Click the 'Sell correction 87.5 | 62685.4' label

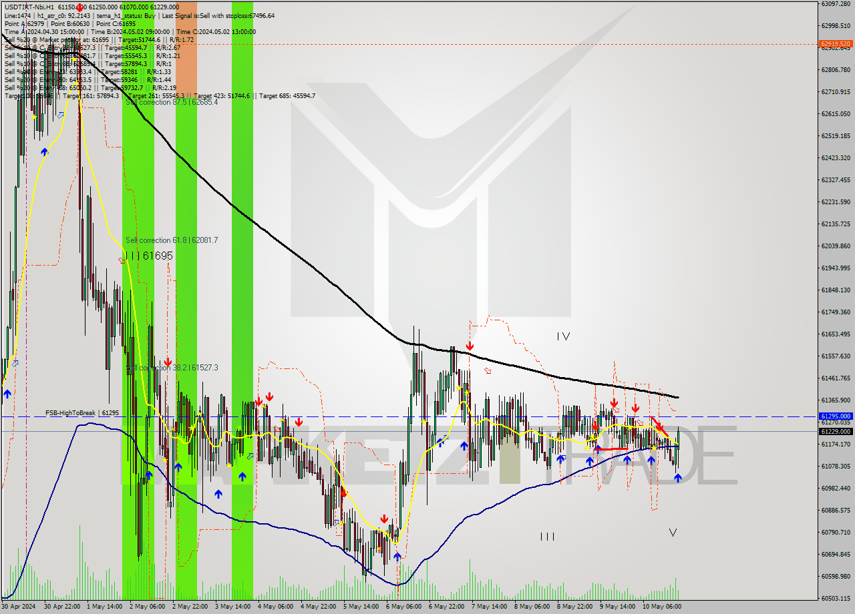click(172, 102)
